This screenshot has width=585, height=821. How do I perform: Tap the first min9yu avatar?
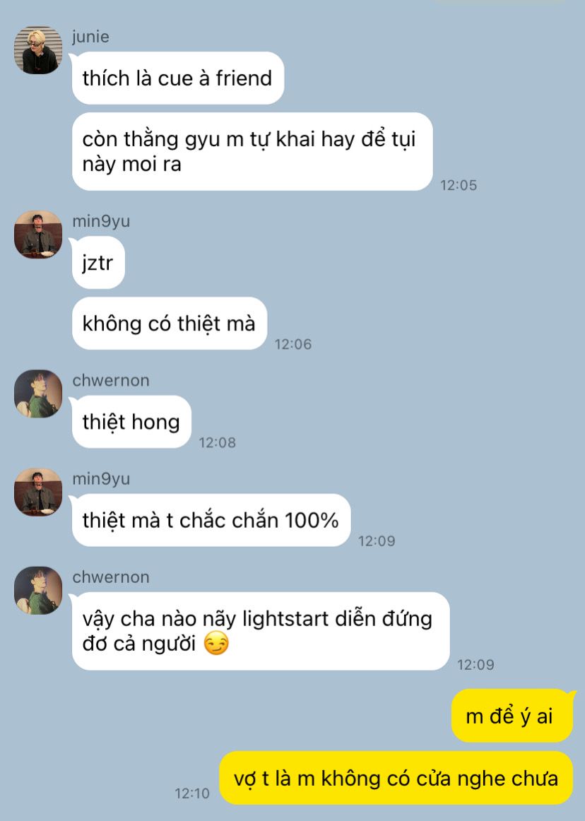[x=37, y=235]
